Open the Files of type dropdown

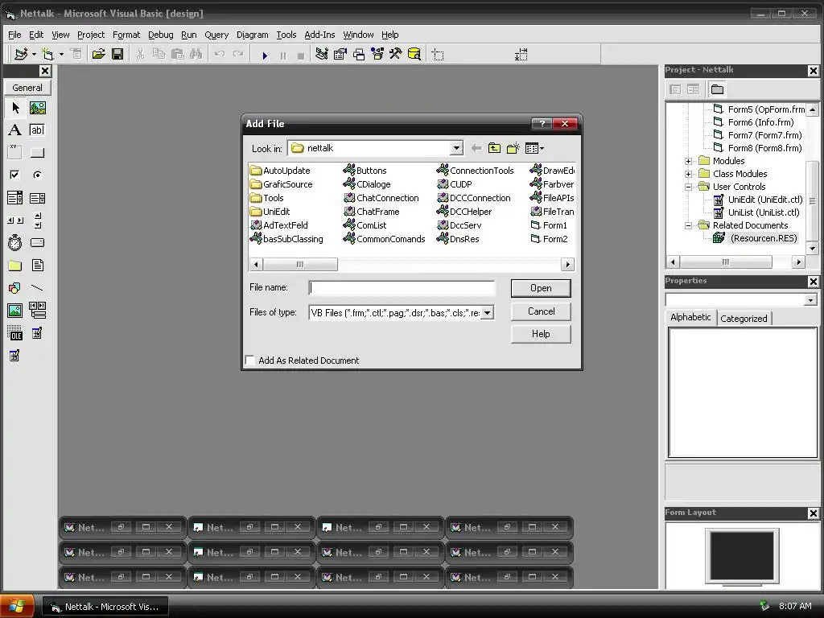pos(488,313)
